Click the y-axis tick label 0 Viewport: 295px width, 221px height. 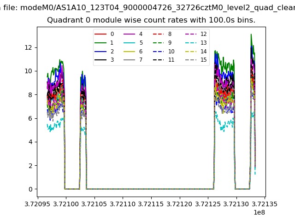30,189
